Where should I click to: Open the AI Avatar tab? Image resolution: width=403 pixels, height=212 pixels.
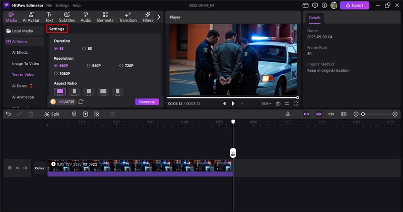(31, 17)
